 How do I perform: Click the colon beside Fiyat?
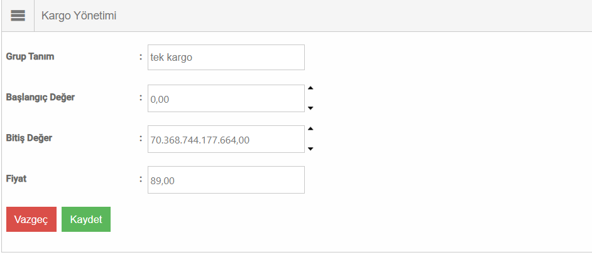tap(141, 179)
